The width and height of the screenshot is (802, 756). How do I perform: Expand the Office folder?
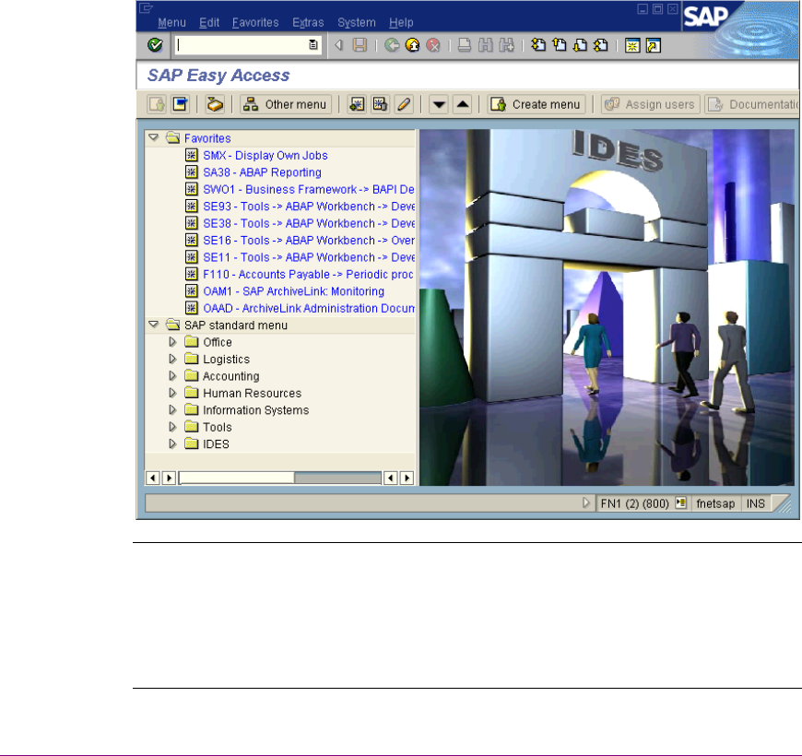tap(173, 342)
